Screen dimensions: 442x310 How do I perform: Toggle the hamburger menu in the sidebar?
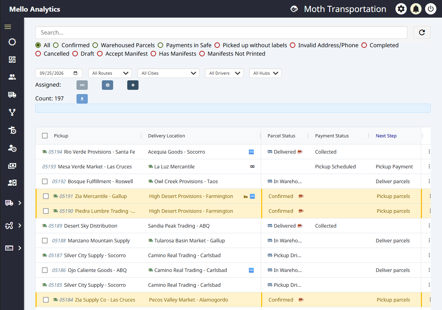8,27
